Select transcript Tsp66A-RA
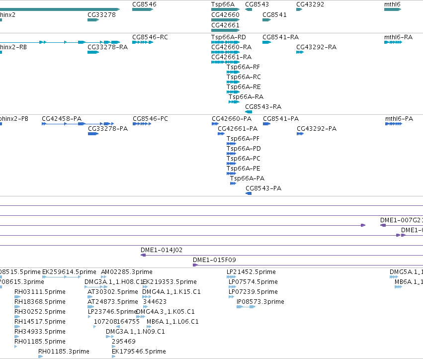 pyautogui.click(x=246, y=97)
